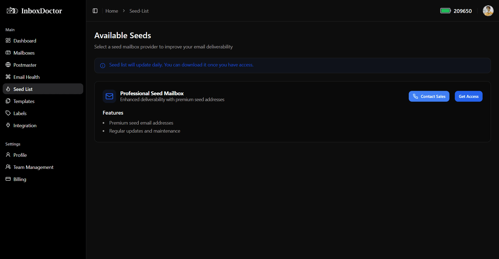Open the Mailboxes page
Screen dimensions: 499x259
[x=43, y=53]
